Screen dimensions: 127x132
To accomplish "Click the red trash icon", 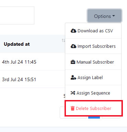I will [x=72, y=108].
